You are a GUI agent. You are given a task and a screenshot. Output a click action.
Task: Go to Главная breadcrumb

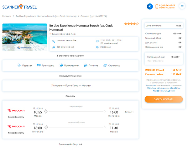(7, 16)
